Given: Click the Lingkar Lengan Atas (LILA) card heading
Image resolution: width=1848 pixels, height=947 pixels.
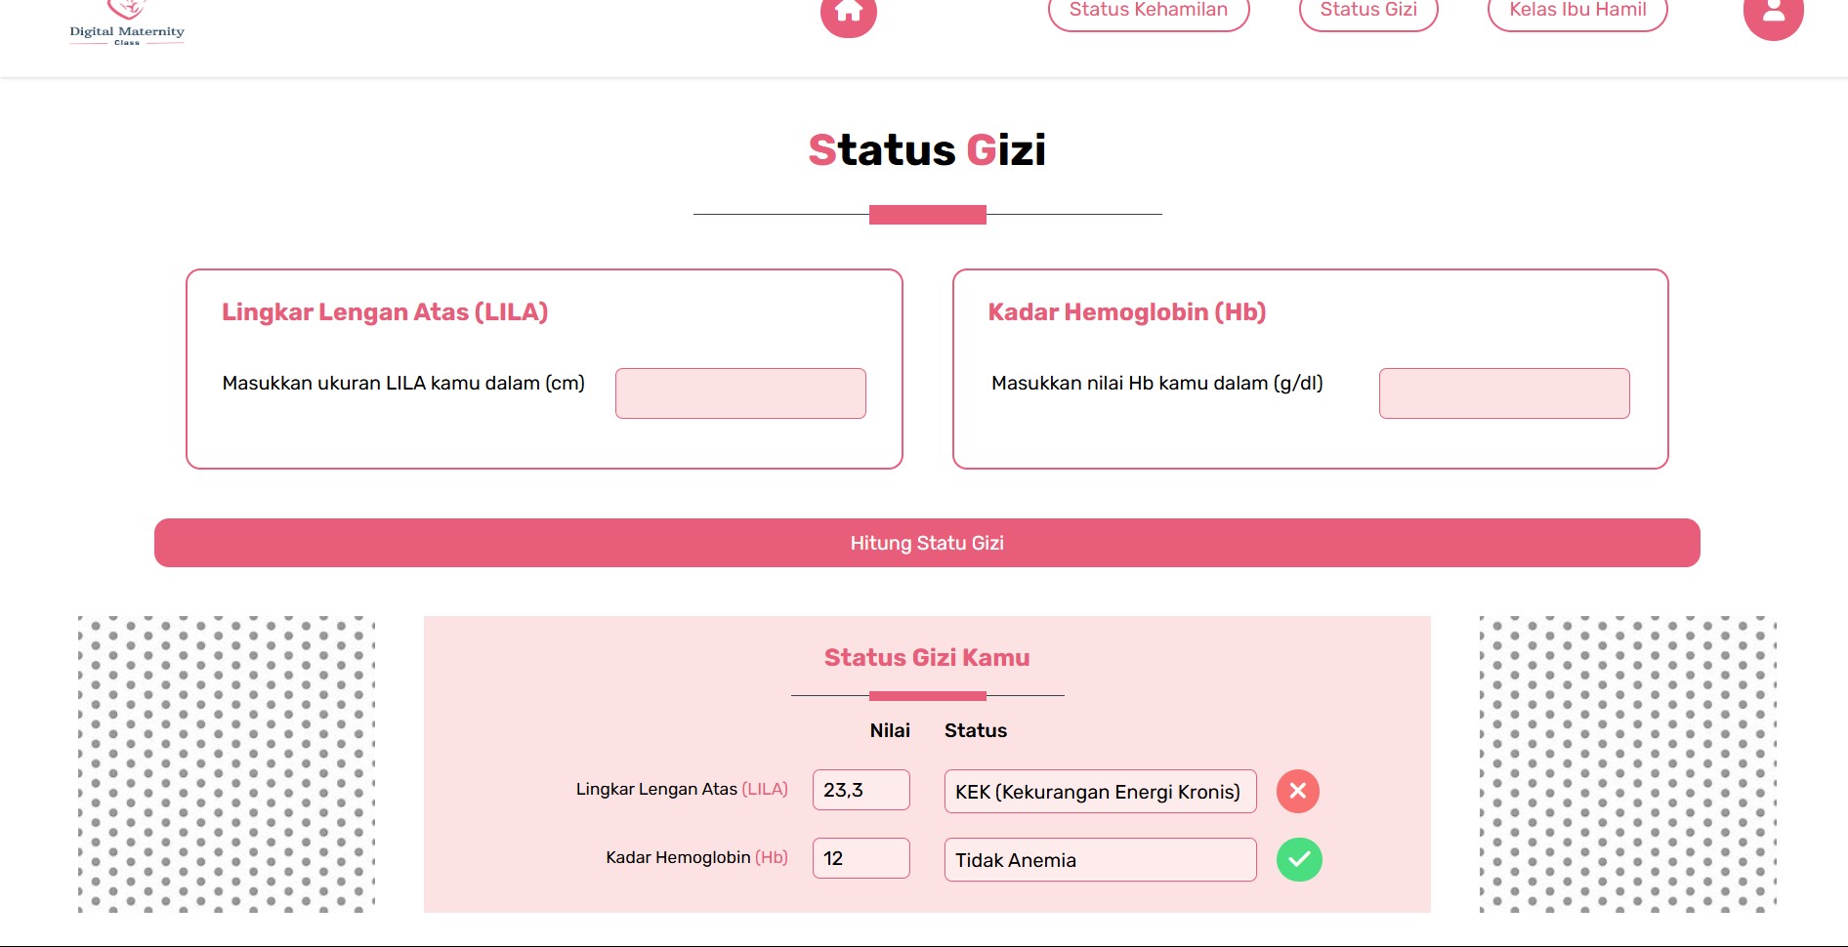Looking at the screenshot, I should tap(385, 312).
